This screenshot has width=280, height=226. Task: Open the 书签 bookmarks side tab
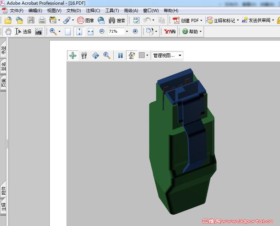coord(4,50)
